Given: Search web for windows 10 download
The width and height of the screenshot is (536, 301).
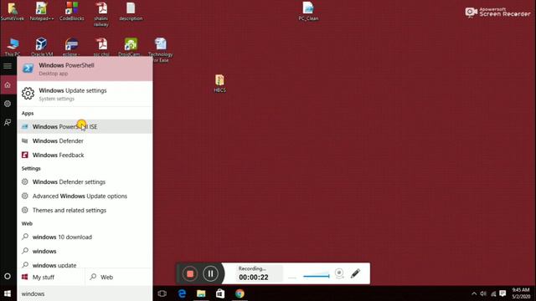Looking at the screenshot, I should [85, 237].
